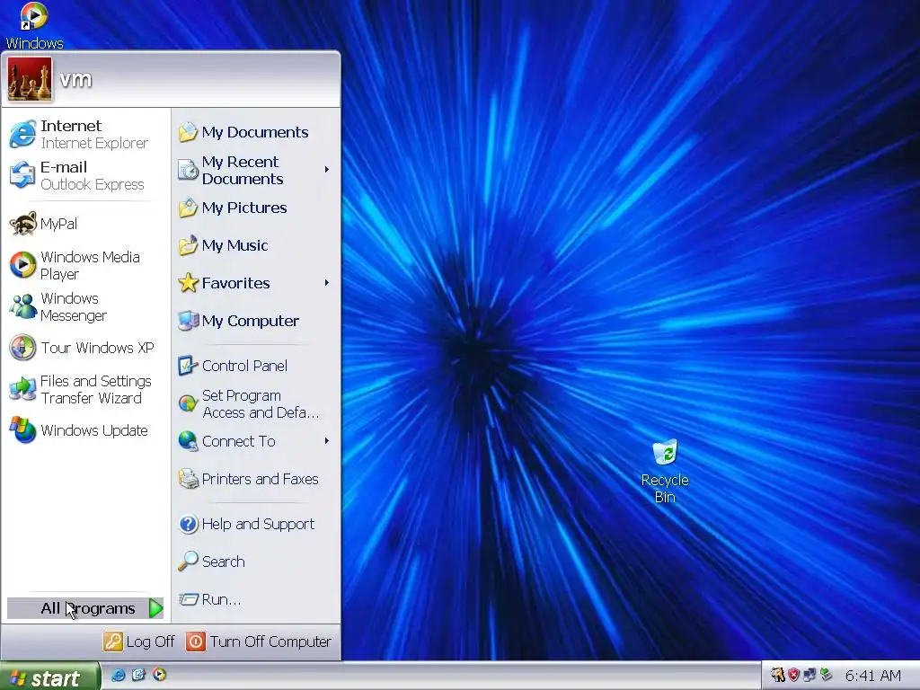This screenshot has width=920, height=690.
Task: Click the network computers tray icon
Action: pos(809,675)
